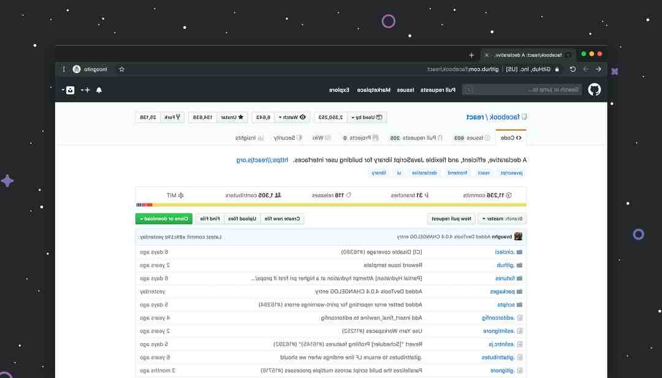Switch to the Wiki tab
This screenshot has width=662, height=378.
(x=322, y=138)
